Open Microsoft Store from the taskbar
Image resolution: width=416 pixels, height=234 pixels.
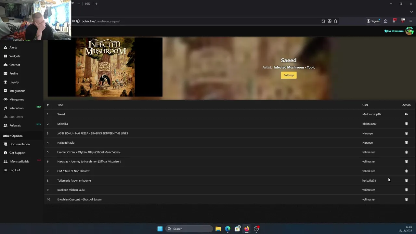237,229
